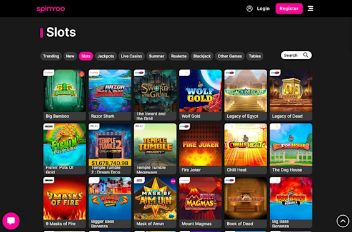Focus the Search input field
This screenshot has width=352, height=232.
(x=296, y=56)
